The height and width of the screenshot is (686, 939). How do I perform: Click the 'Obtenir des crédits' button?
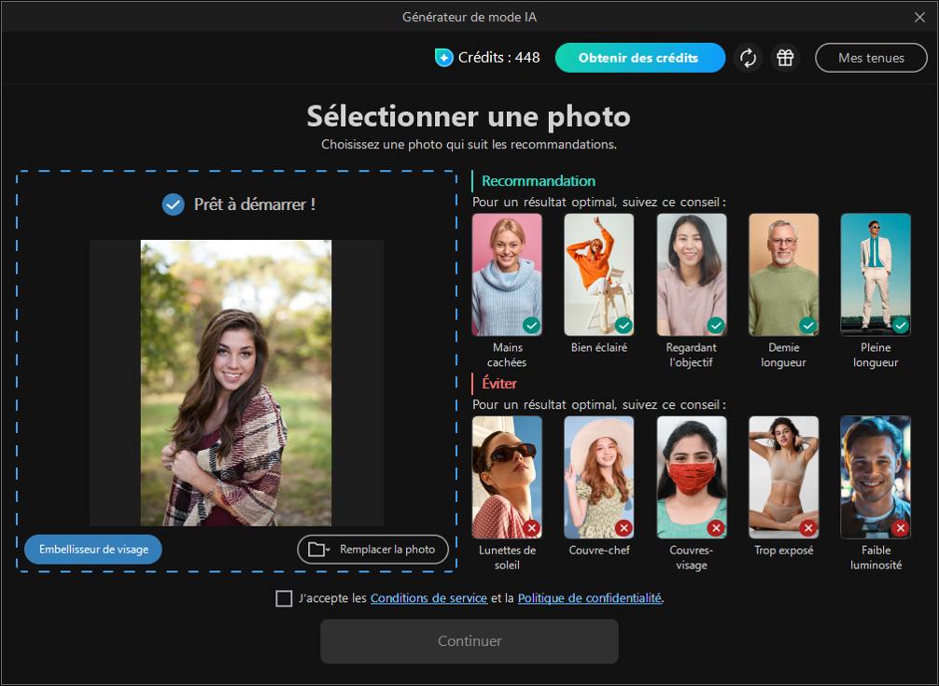click(639, 58)
